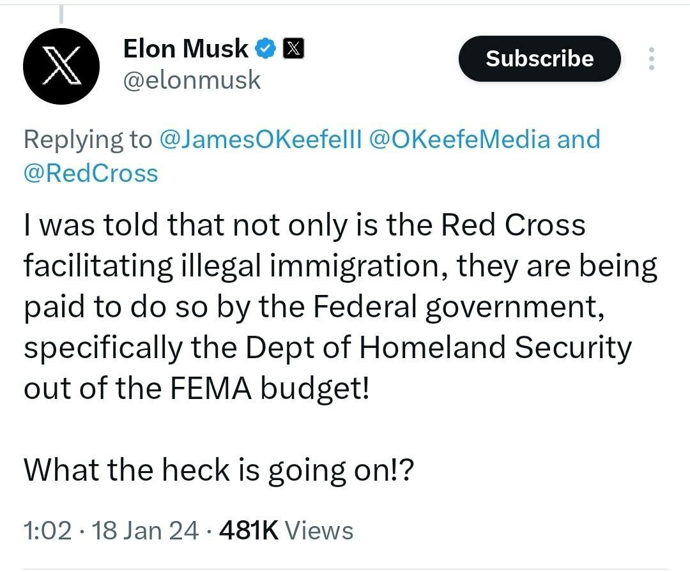The image size is (690, 572).
Task: Click the word 'and' before @RedCross
Action: point(578,139)
